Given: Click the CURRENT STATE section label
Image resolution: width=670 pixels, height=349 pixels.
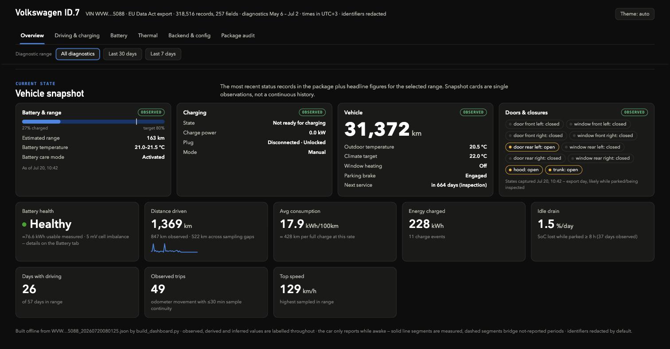Looking at the screenshot, I should (35, 83).
